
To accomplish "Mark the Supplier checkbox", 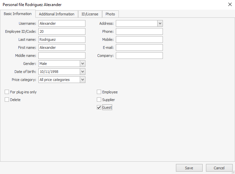I will [x=99, y=100].
